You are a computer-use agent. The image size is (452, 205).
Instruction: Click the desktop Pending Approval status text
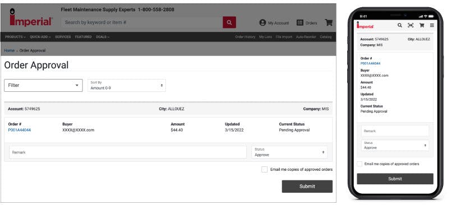click(294, 130)
